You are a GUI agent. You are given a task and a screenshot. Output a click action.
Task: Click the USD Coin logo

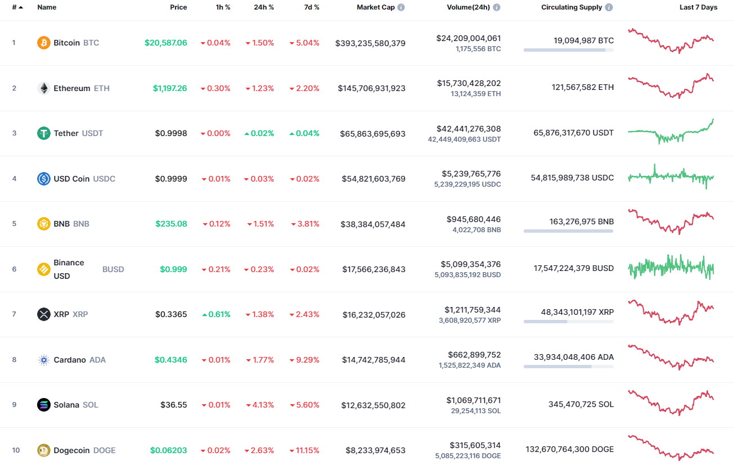[43, 178]
